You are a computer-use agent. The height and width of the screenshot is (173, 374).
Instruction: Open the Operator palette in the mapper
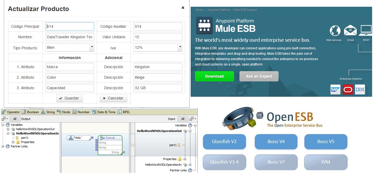(x=11, y=112)
